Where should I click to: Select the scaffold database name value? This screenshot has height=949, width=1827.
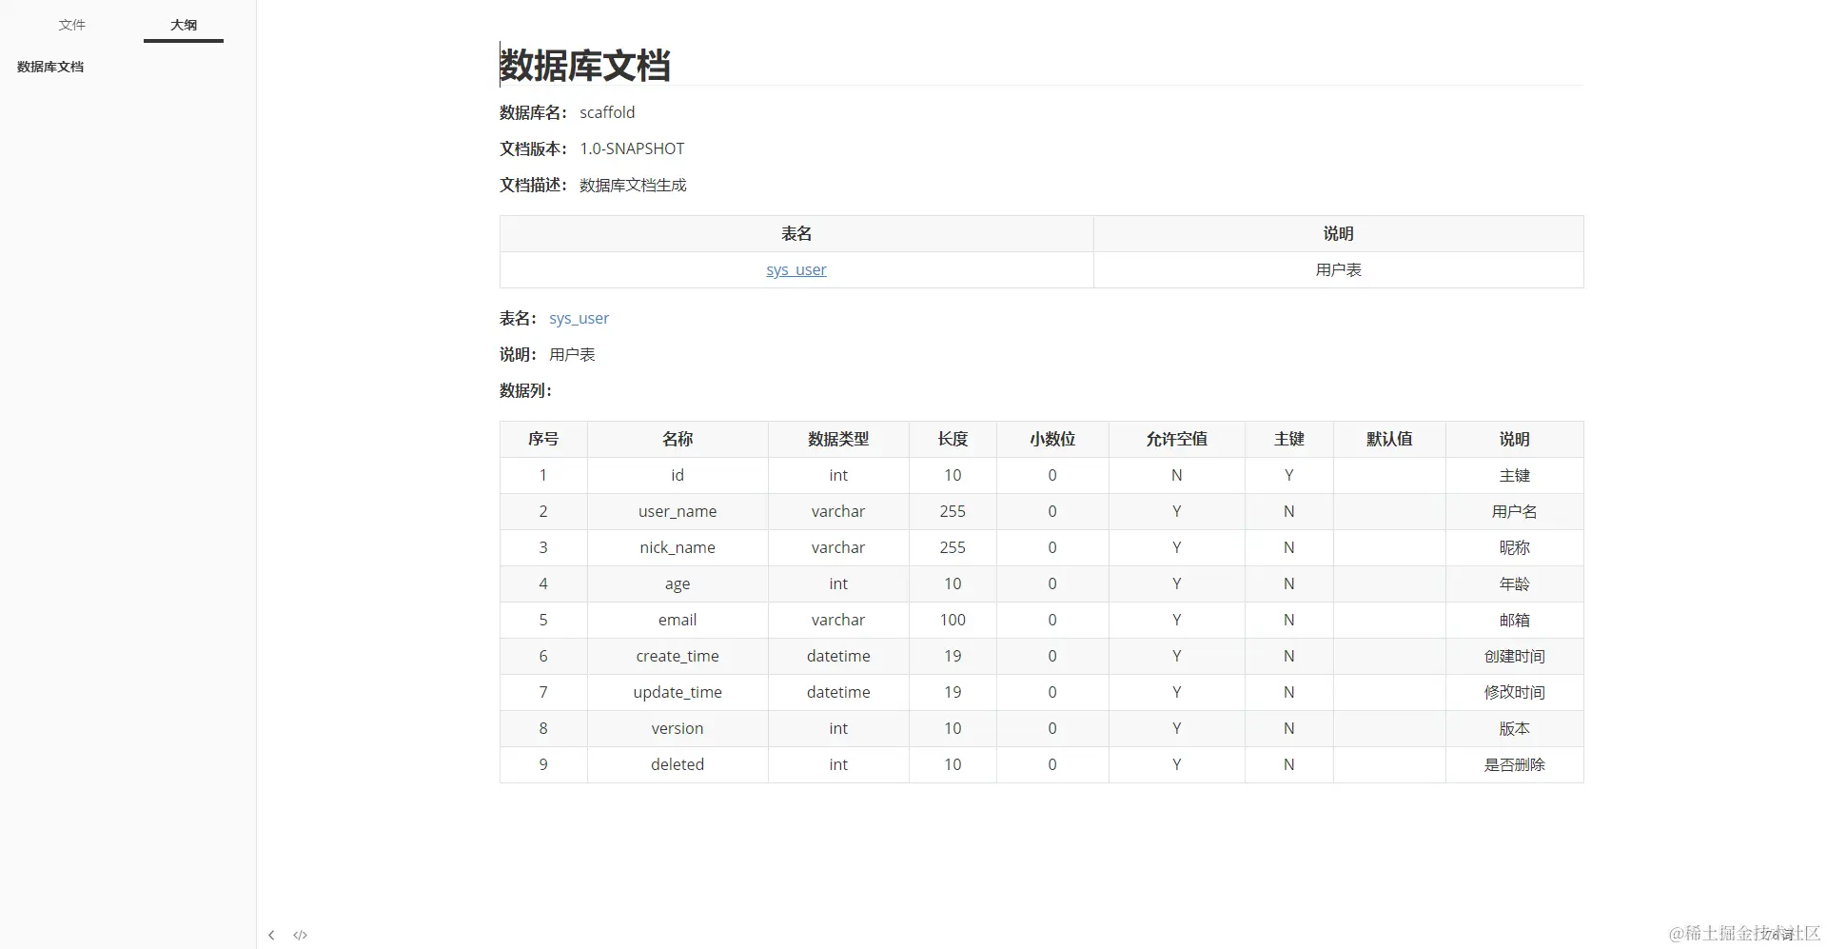[x=607, y=112]
